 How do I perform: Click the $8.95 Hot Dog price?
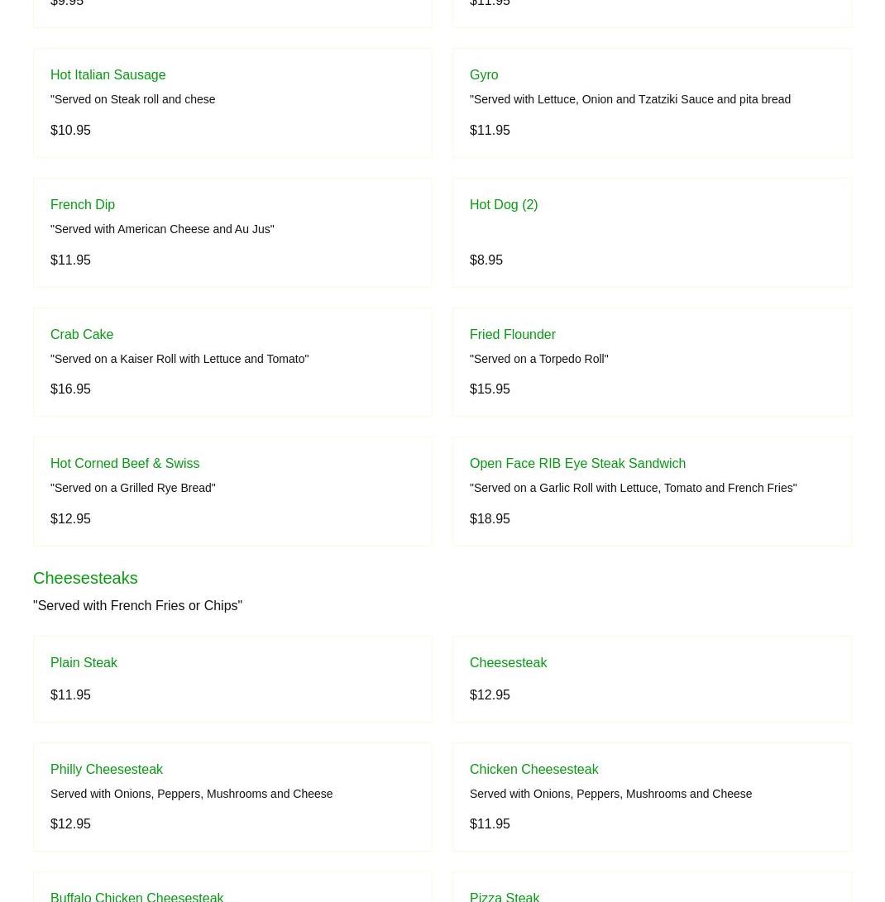486,260
